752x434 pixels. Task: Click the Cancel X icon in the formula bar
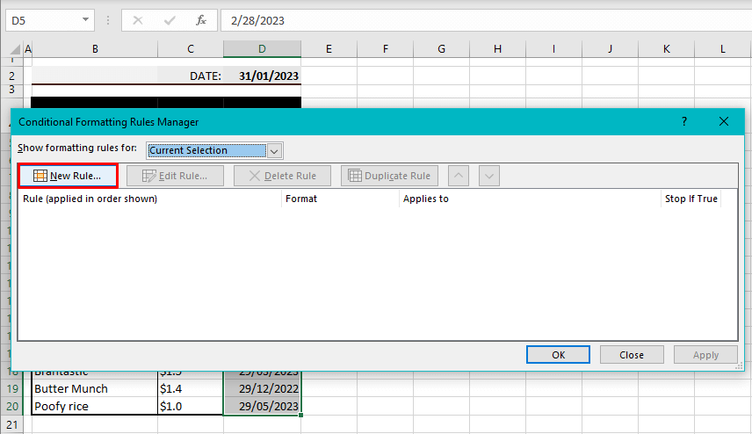tap(138, 20)
